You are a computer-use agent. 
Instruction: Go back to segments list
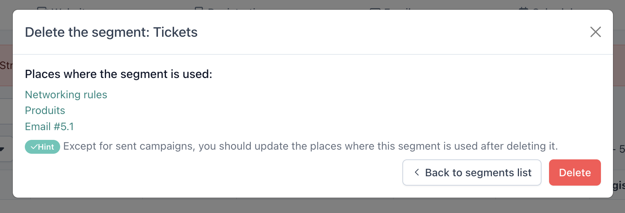pyautogui.click(x=472, y=172)
